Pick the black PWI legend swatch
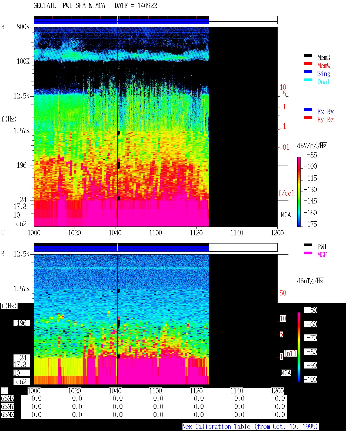This screenshot has height=431, width=346. [308, 245]
